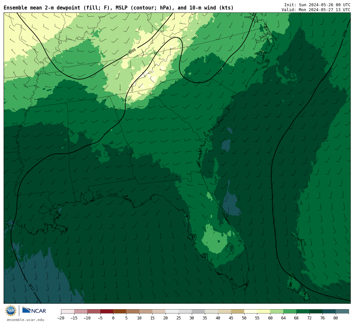Pick the khaki swatch between 45 and 50
The width and height of the screenshot is (354, 324).
(x=238, y=312)
